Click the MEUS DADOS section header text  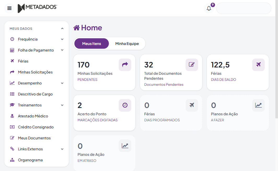21,28
